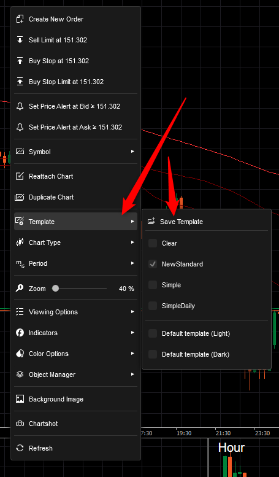The width and height of the screenshot is (279, 477).
Task: Click the Zoom slider handle
Action: (55, 289)
